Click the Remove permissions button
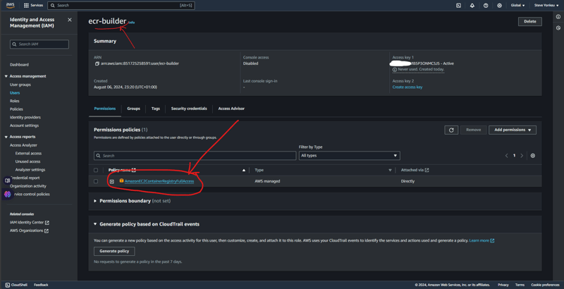This screenshot has height=289, width=564. tap(473, 130)
